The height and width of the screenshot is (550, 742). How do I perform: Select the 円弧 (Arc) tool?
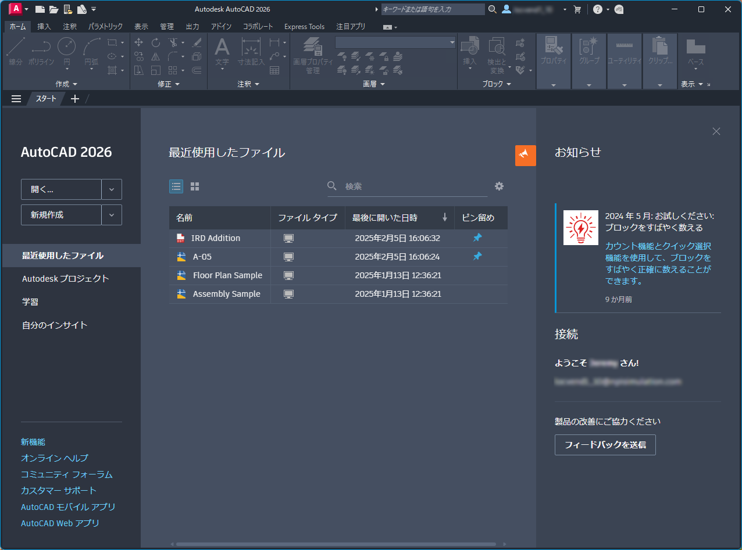coord(92,51)
